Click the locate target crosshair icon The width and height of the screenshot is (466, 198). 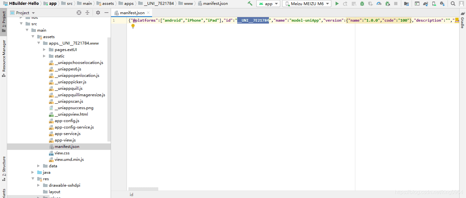tap(79, 13)
